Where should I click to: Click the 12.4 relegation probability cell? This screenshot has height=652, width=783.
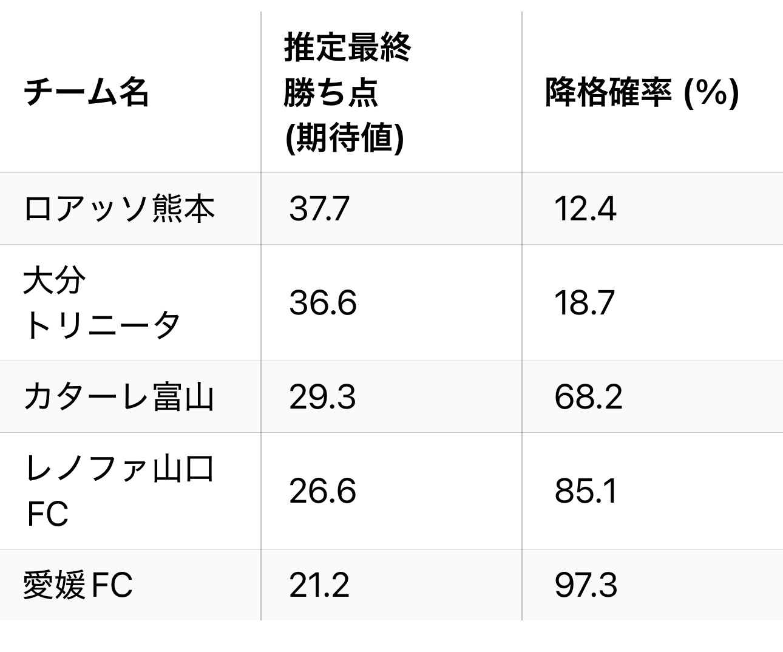point(585,209)
